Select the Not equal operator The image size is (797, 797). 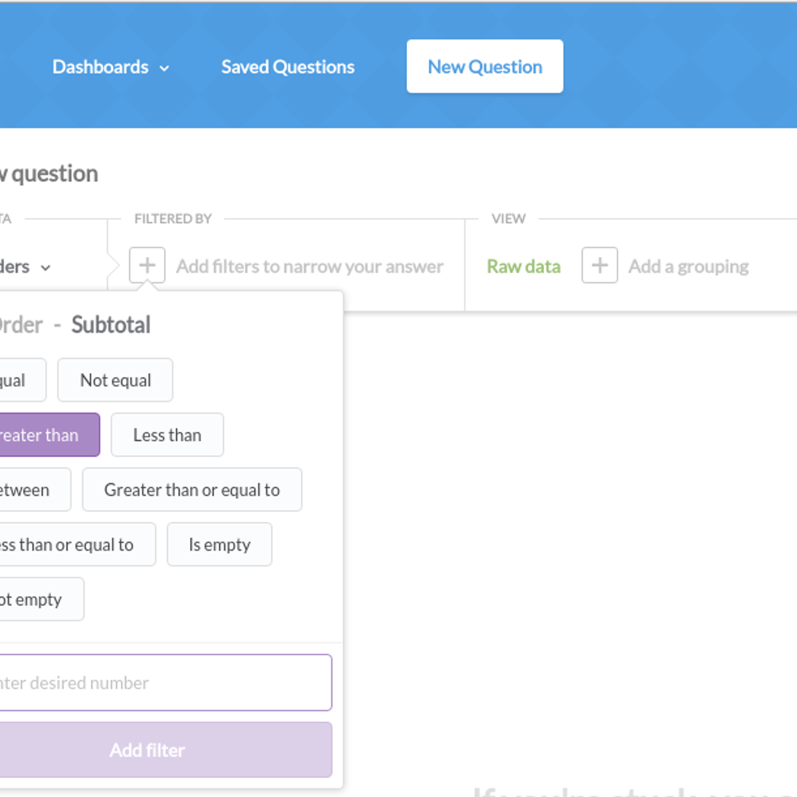pos(114,380)
